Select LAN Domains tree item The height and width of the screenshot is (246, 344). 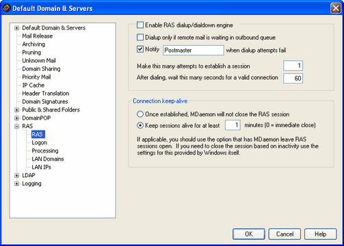(48, 159)
